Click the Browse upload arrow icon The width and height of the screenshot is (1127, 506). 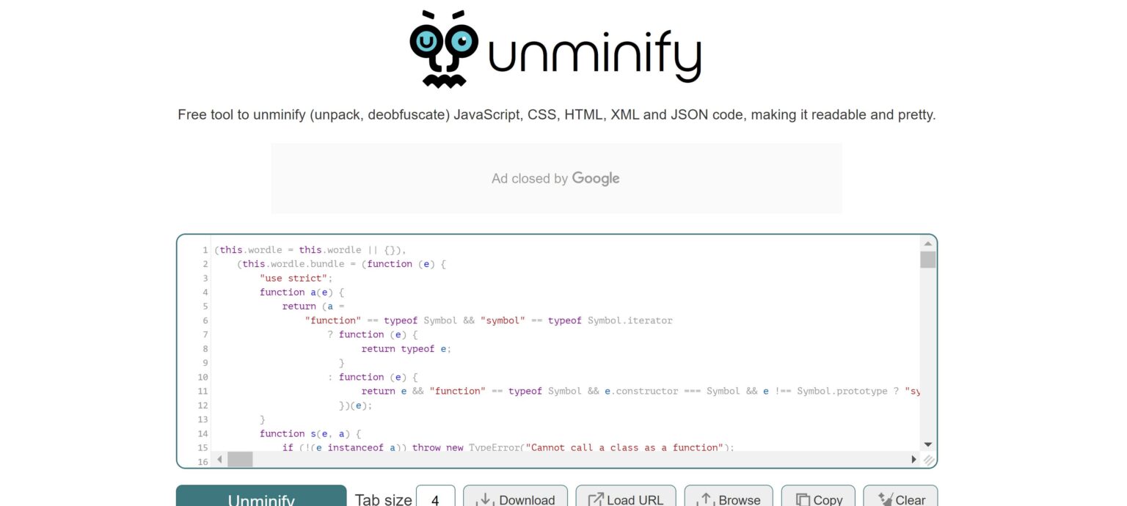pyautogui.click(x=705, y=499)
